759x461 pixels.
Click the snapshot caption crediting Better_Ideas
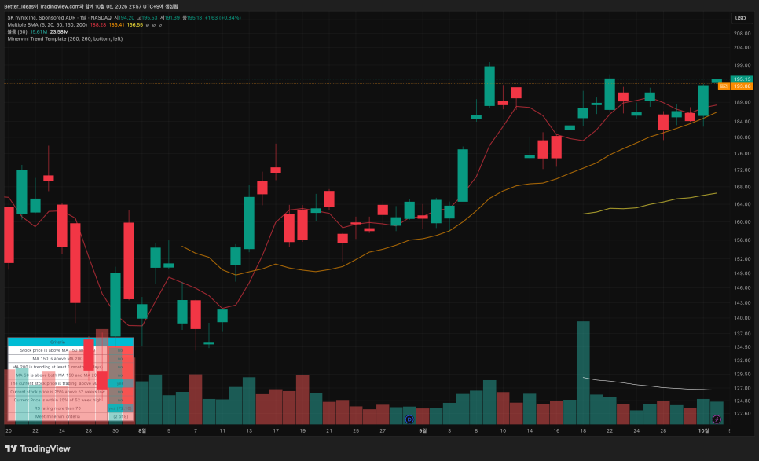click(91, 6)
